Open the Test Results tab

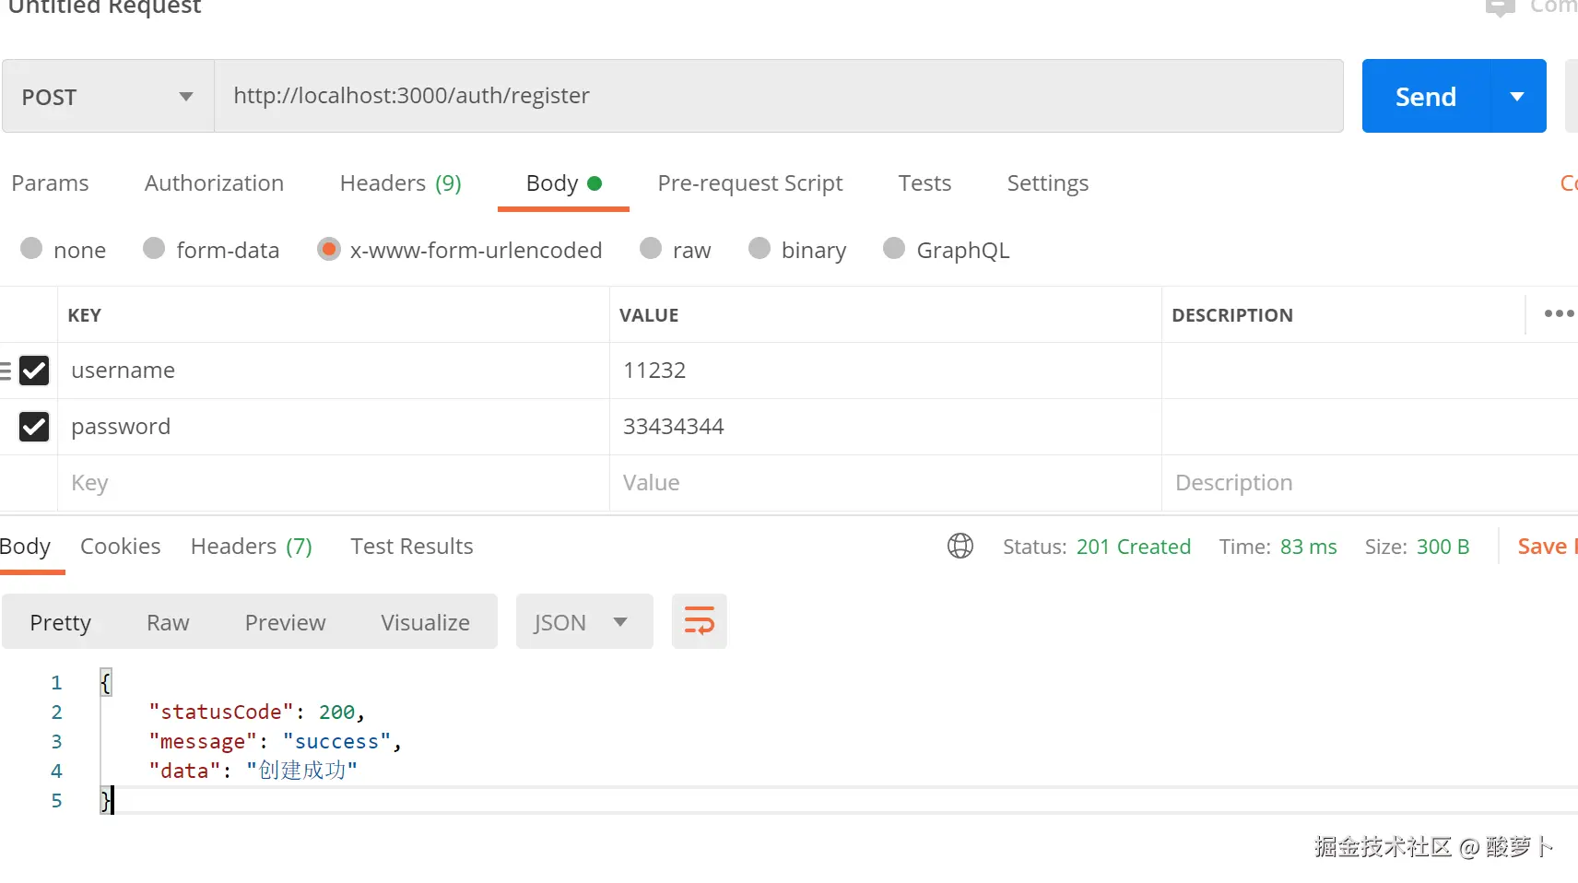click(411, 547)
